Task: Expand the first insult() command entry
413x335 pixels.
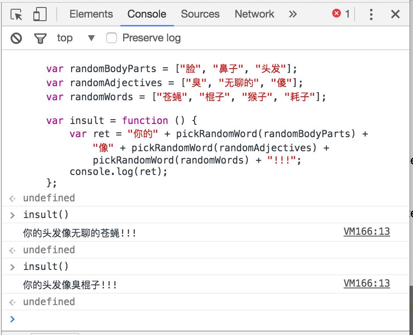Action: point(12,215)
